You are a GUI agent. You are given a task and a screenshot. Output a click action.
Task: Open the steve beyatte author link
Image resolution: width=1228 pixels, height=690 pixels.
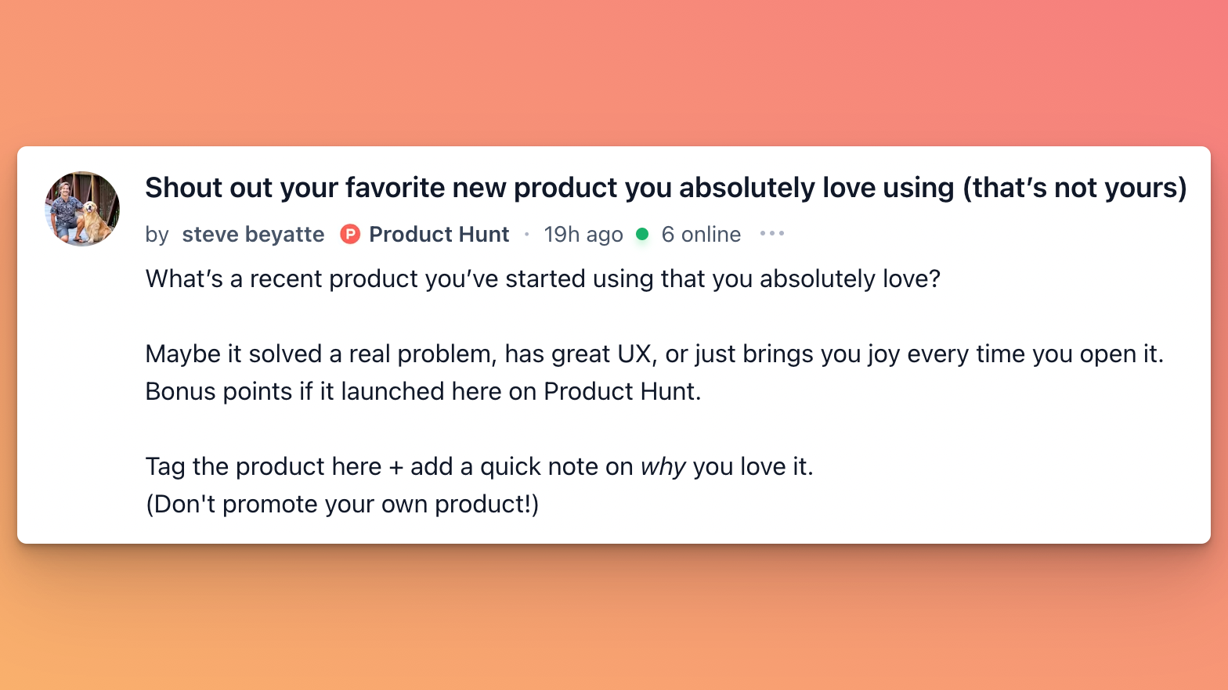tap(253, 234)
